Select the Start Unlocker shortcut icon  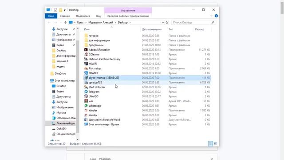[x=86, y=87]
